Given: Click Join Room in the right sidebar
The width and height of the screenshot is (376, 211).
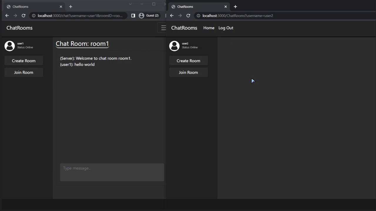Looking at the screenshot, I should pyautogui.click(x=188, y=72).
